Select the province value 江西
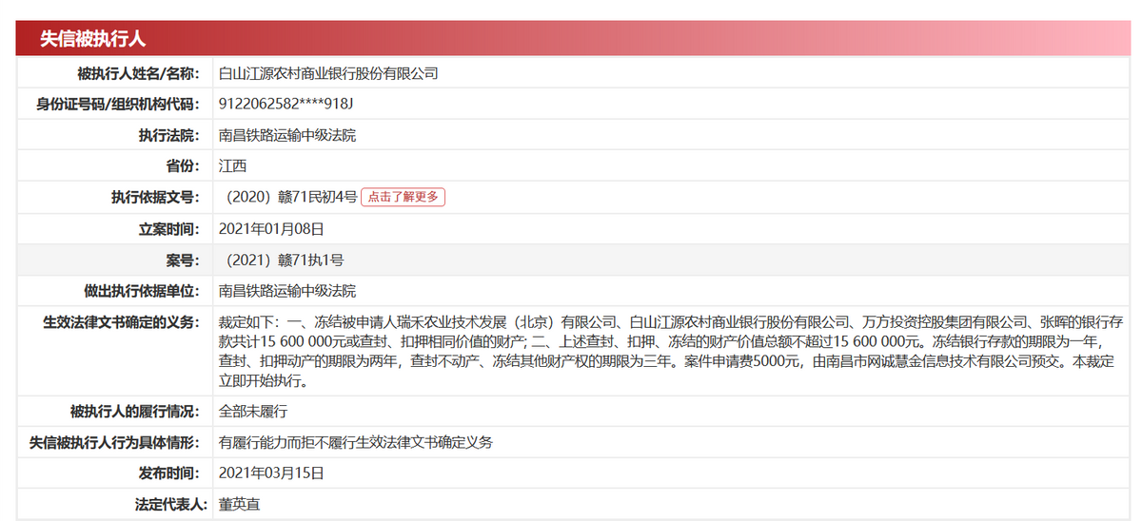Screen dimensions: 1142x521 coord(232,165)
